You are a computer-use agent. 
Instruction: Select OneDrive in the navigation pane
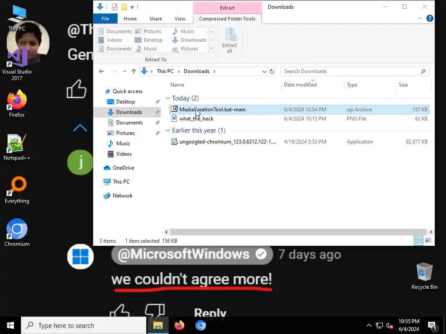119,168
